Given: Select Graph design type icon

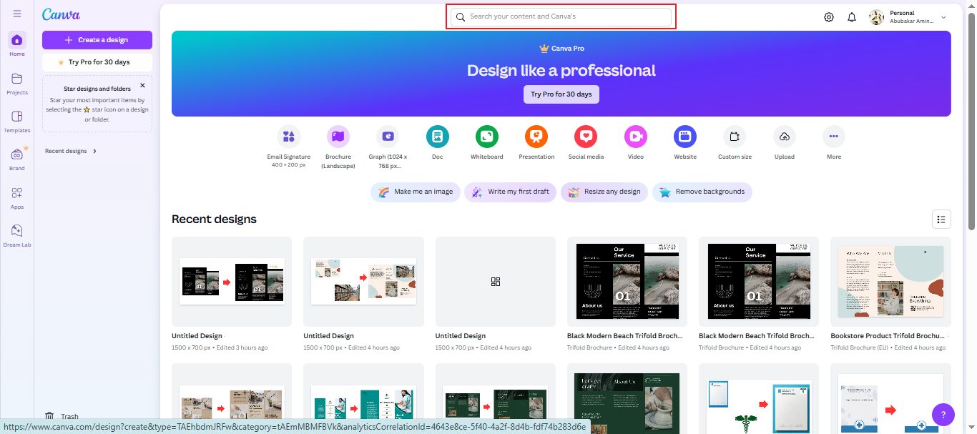Looking at the screenshot, I should click(x=388, y=136).
